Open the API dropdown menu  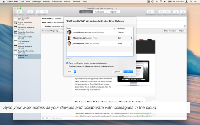tap(71, 72)
